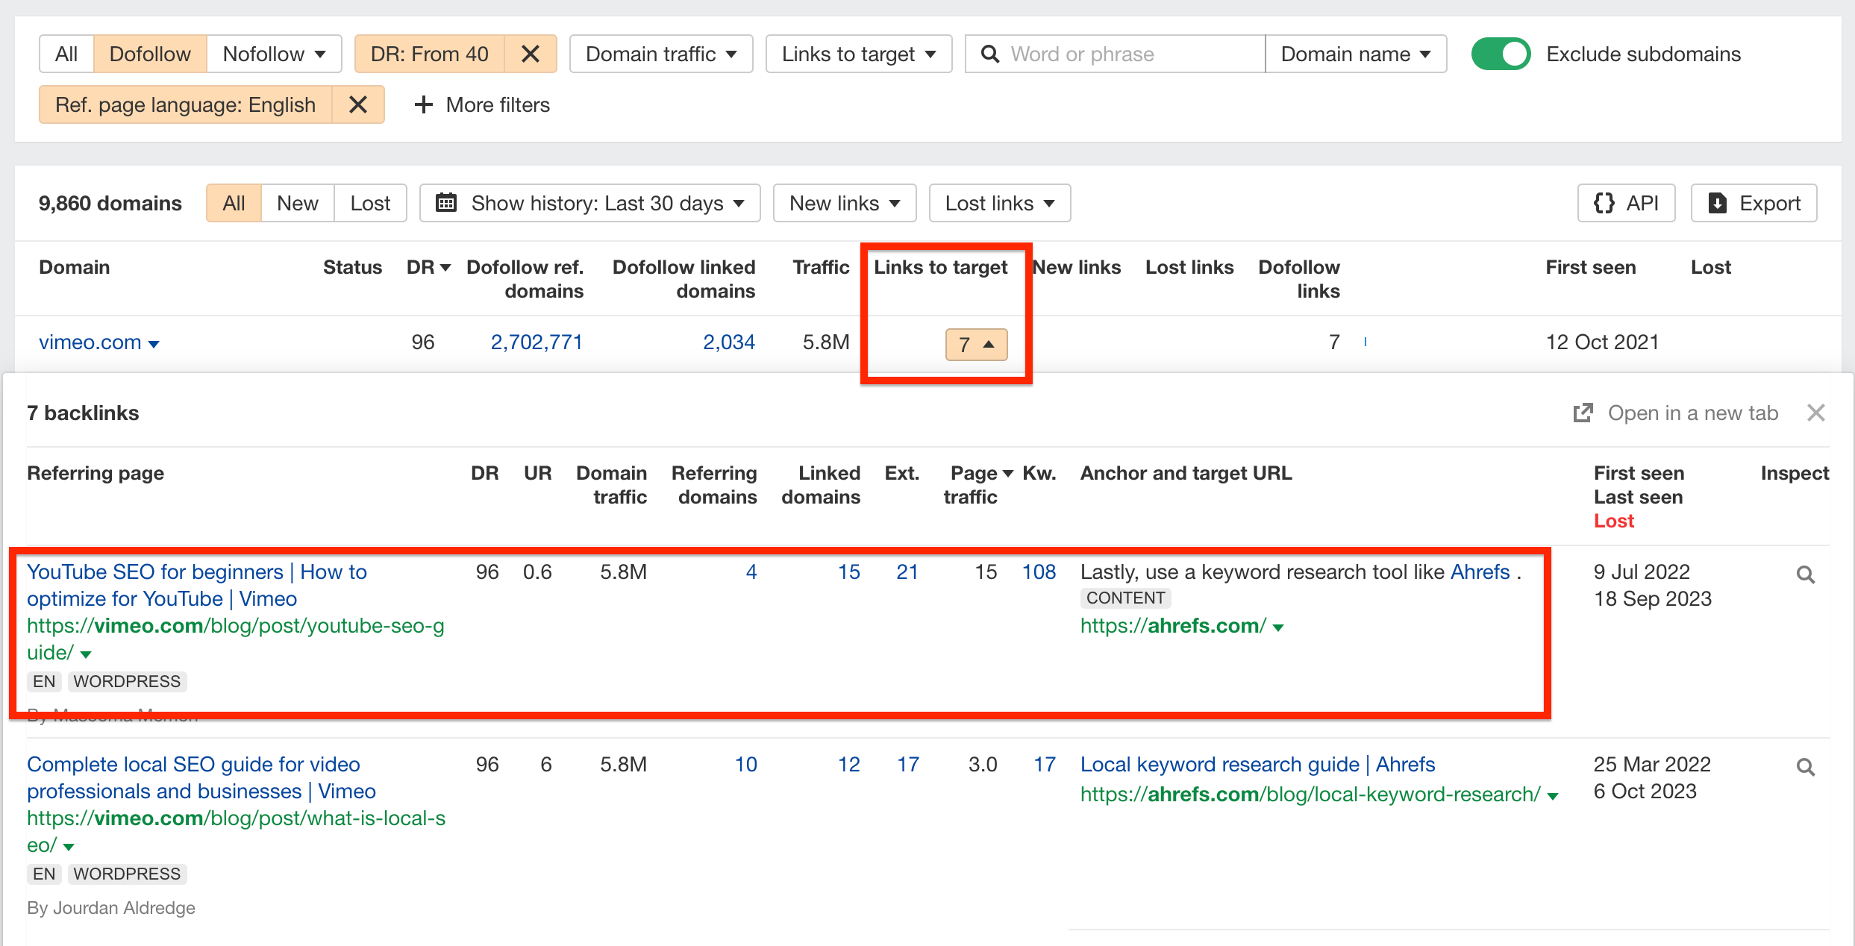1855x946 pixels.
Task: Select the Lost domains tab
Action: pos(370,203)
